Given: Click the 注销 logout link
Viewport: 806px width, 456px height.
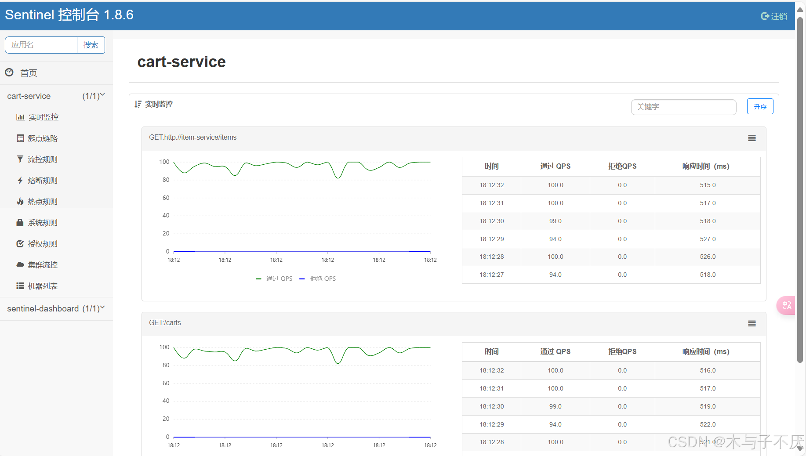Looking at the screenshot, I should coord(779,16).
